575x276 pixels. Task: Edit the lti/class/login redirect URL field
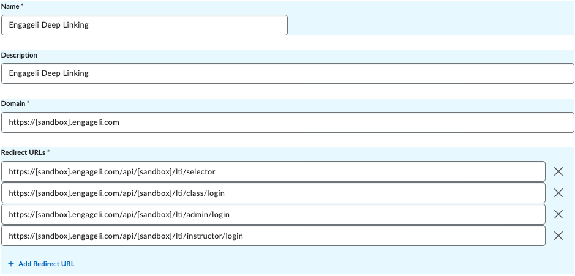[273, 193]
